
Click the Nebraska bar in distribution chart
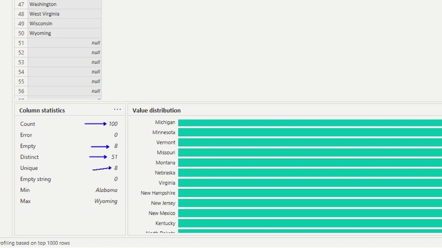click(x=310, y=173)
